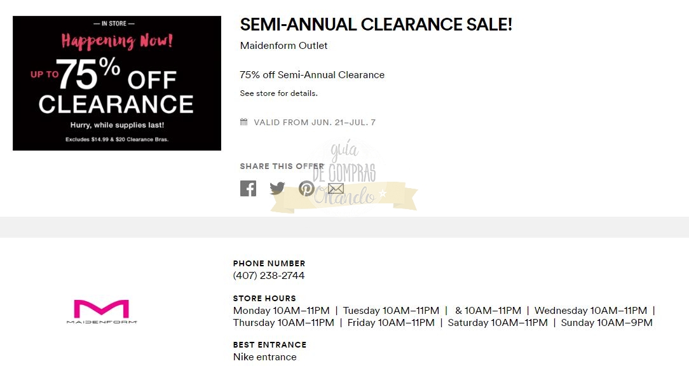Click the Monday 10AM–11PM hours entry

pyautogui.click(x=281, y=311)
